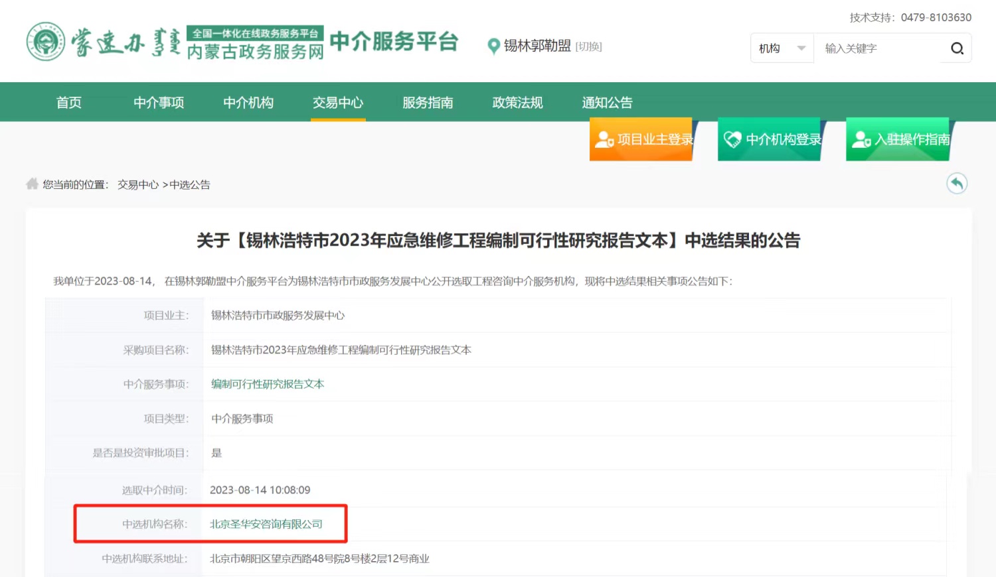
Task: Open the 机构 search type dropdown
Action: coord(782,48)
